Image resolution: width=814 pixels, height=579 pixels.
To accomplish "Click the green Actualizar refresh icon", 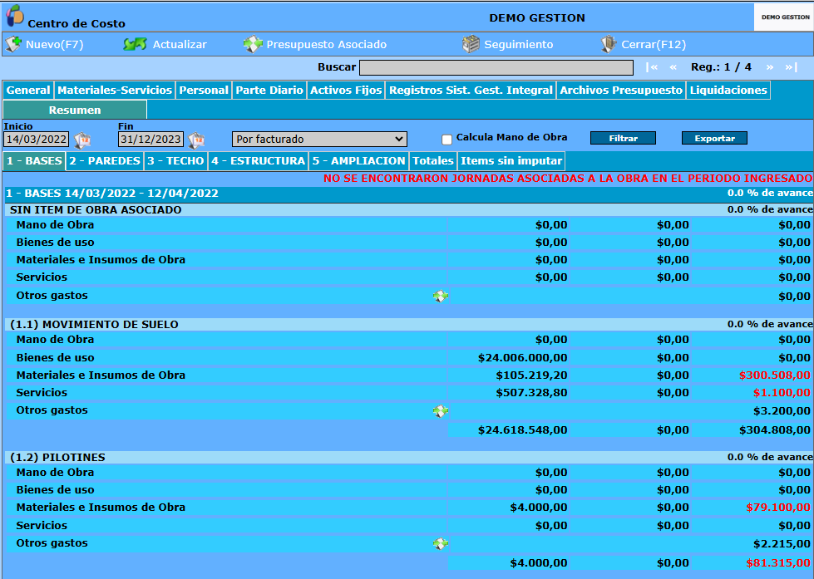I will coord(135,44).
